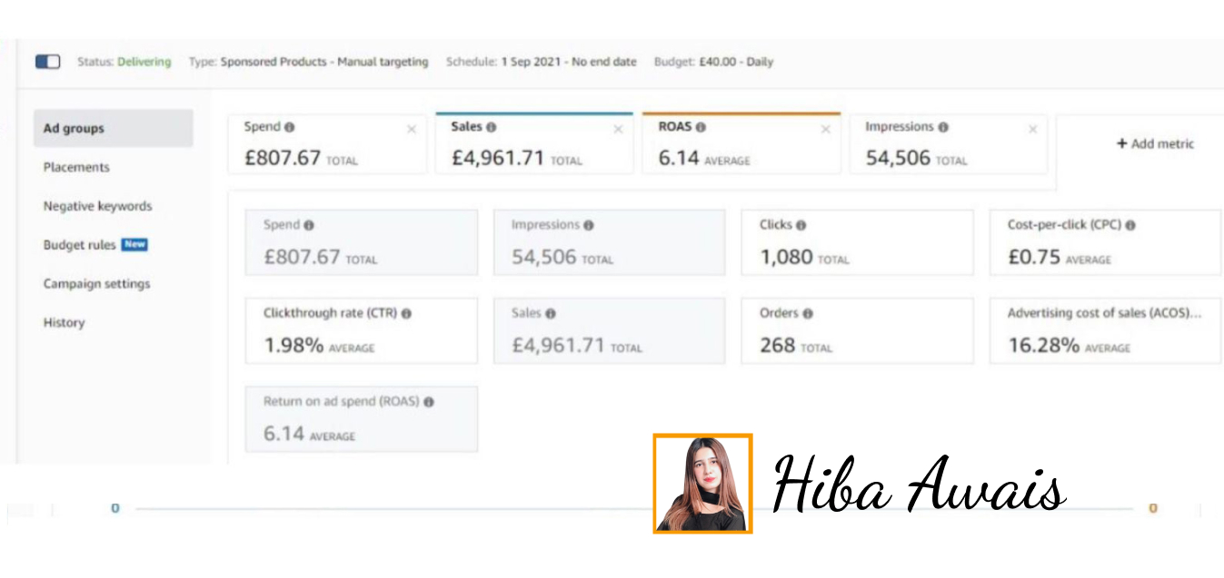Click info icon for Return on ad spend

[429, 401]
